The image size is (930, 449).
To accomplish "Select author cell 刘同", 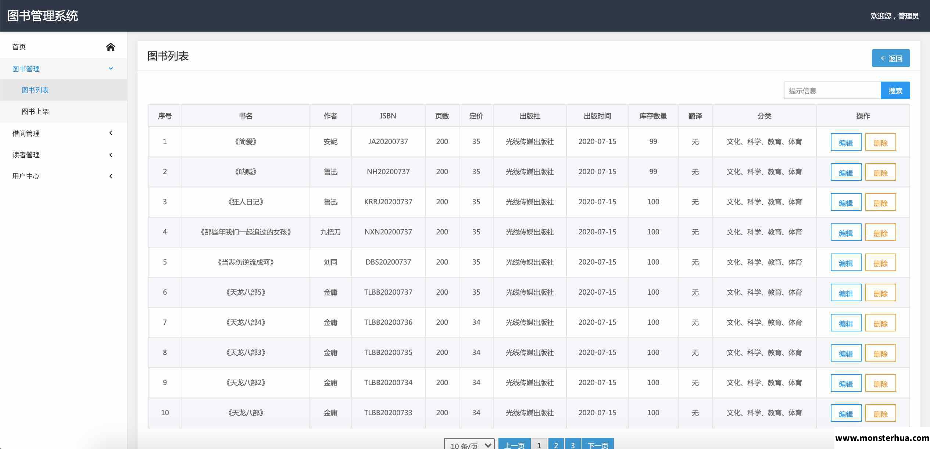I will pyautogui.click(x=330, y=262).
